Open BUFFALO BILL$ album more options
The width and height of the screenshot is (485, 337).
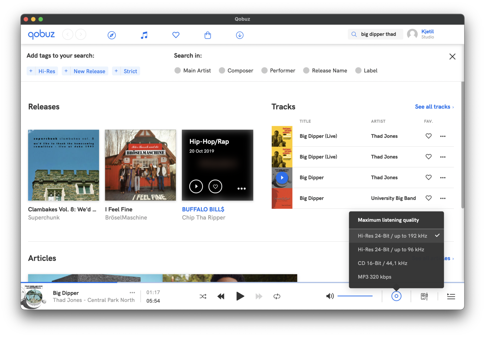pos(242,188)
